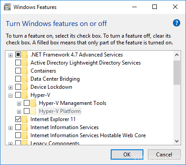The width and height of the screenshot is (186, 165).
Task: Click the folder icon beside Internet Explorer 11
Action: 25,119
